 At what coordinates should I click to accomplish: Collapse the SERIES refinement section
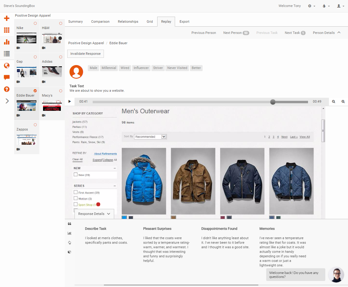115,186
